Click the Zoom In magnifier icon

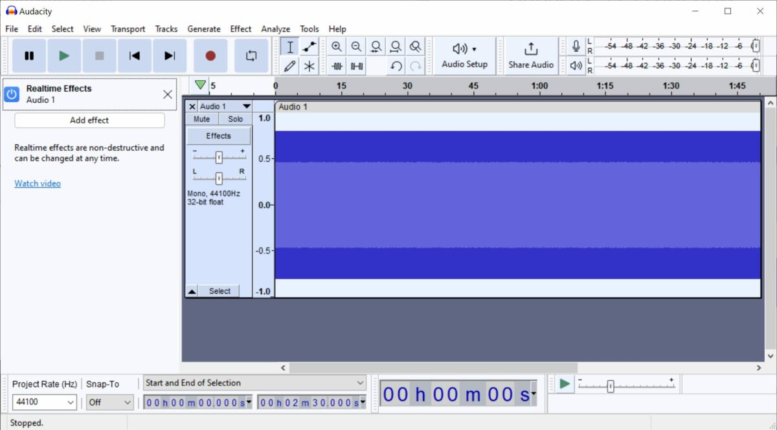point(337,46)
